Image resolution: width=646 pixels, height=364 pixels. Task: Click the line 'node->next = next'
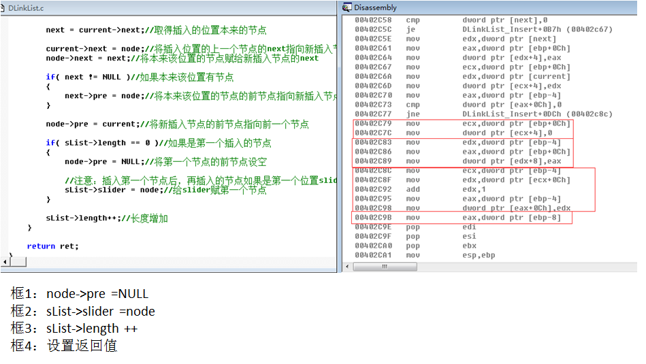click(x=182, y=58)
